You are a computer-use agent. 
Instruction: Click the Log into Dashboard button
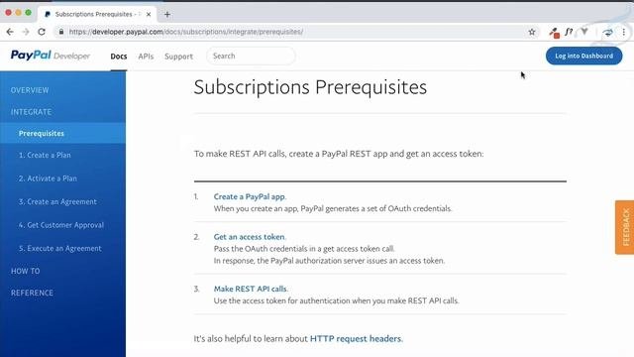coord(583,56)
